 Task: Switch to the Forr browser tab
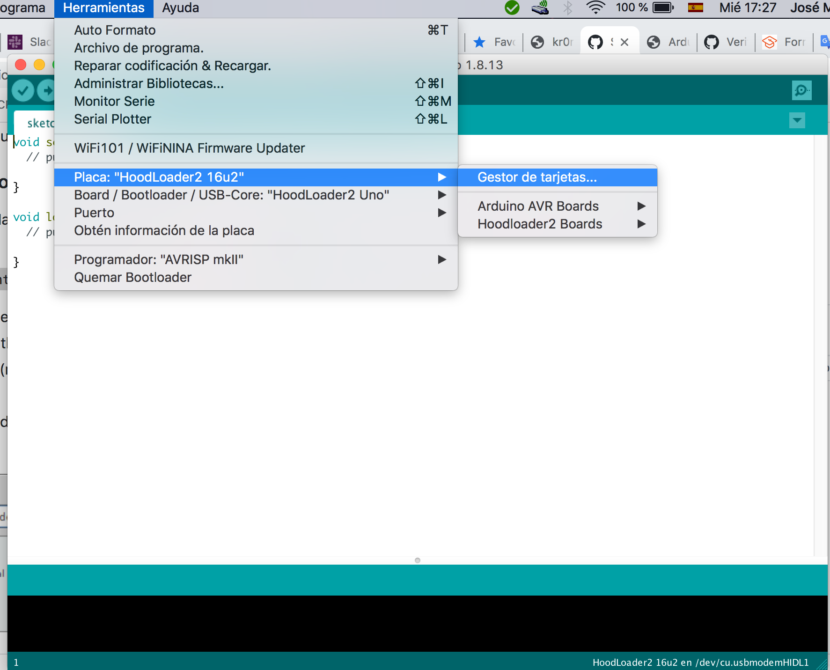pyautogui.click(x=784, y=42)
